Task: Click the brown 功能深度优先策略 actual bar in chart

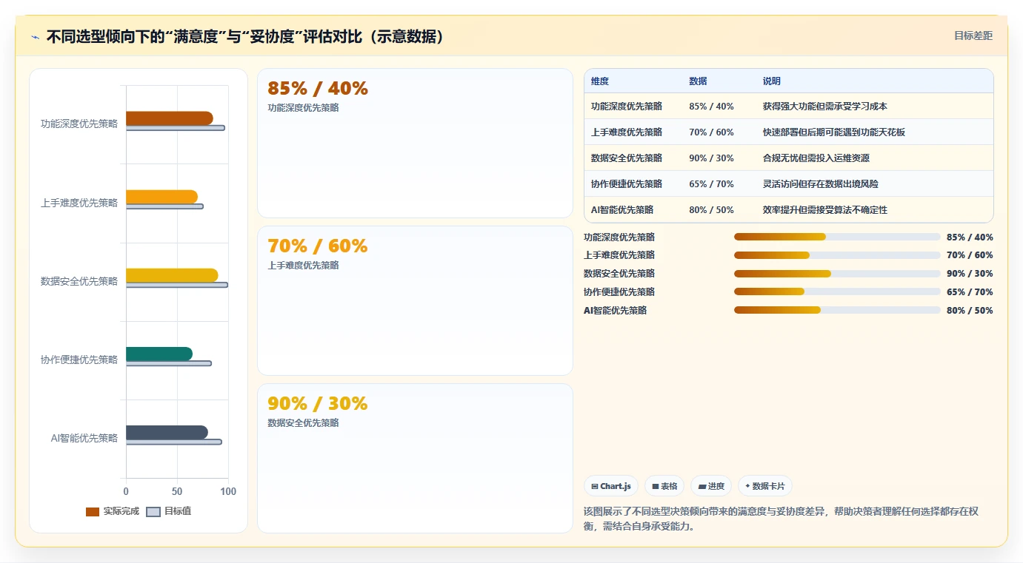Action: click(x=169, y=118)
